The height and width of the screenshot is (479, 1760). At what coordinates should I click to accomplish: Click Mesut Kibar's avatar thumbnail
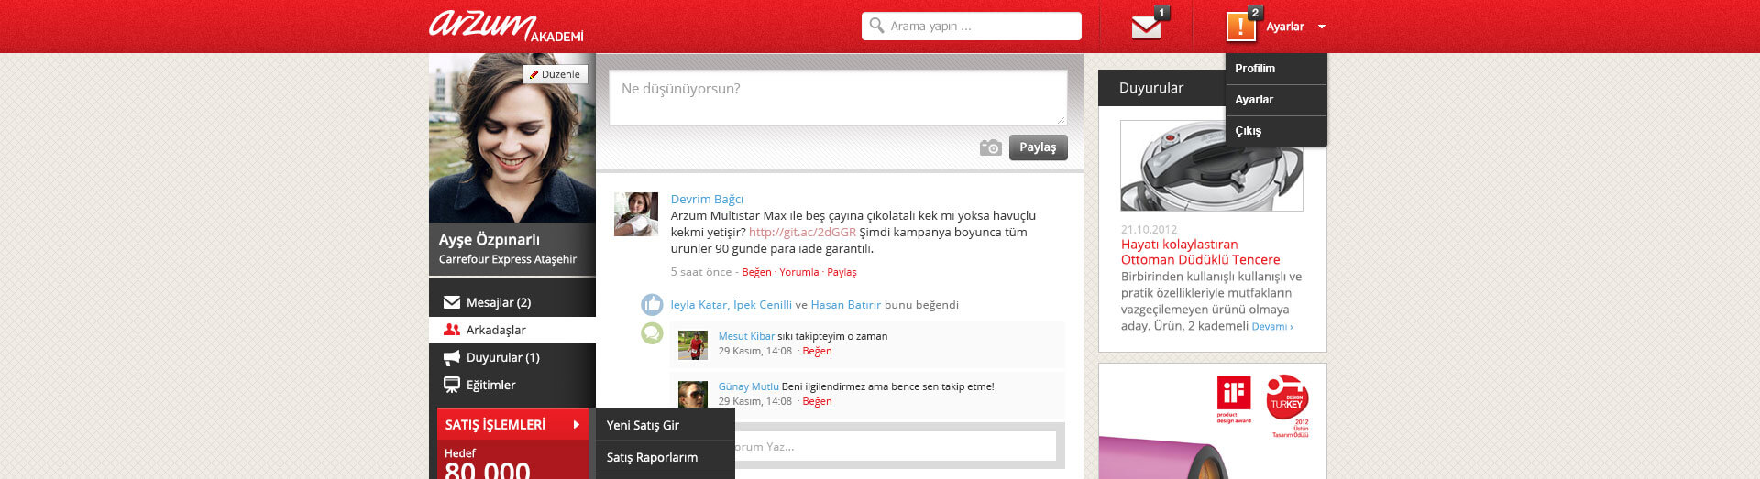tap(693, 345)
